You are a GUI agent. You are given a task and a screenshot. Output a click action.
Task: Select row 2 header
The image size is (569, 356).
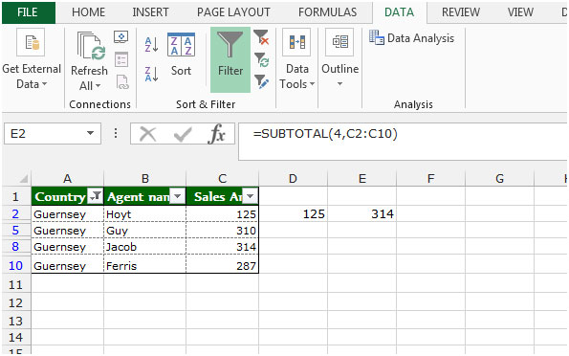pos(15,214)
